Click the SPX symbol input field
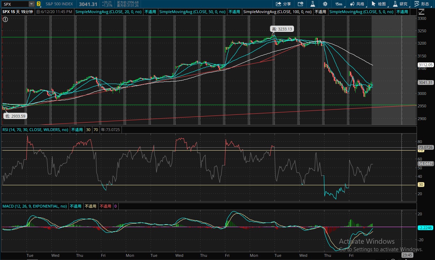 16,4
